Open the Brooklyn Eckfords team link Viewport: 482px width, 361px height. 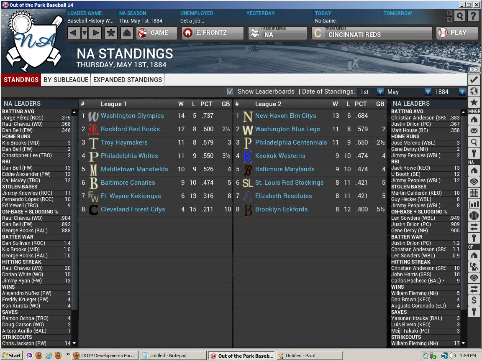click(281, 209)
